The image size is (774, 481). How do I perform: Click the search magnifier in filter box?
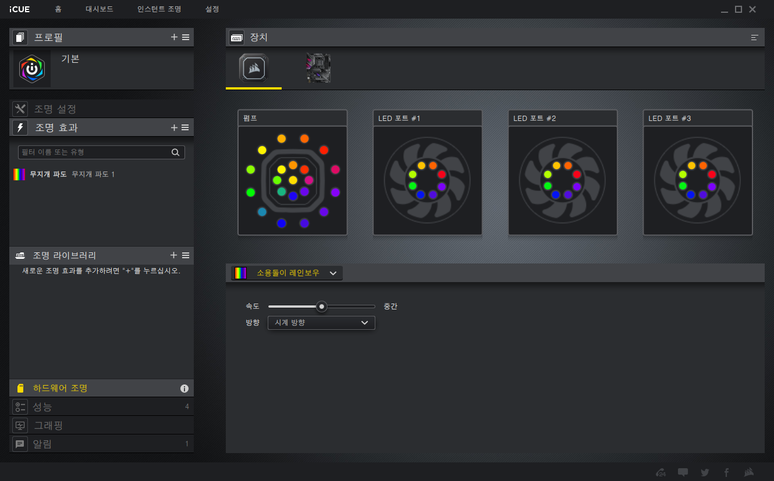tap(175, 152)
